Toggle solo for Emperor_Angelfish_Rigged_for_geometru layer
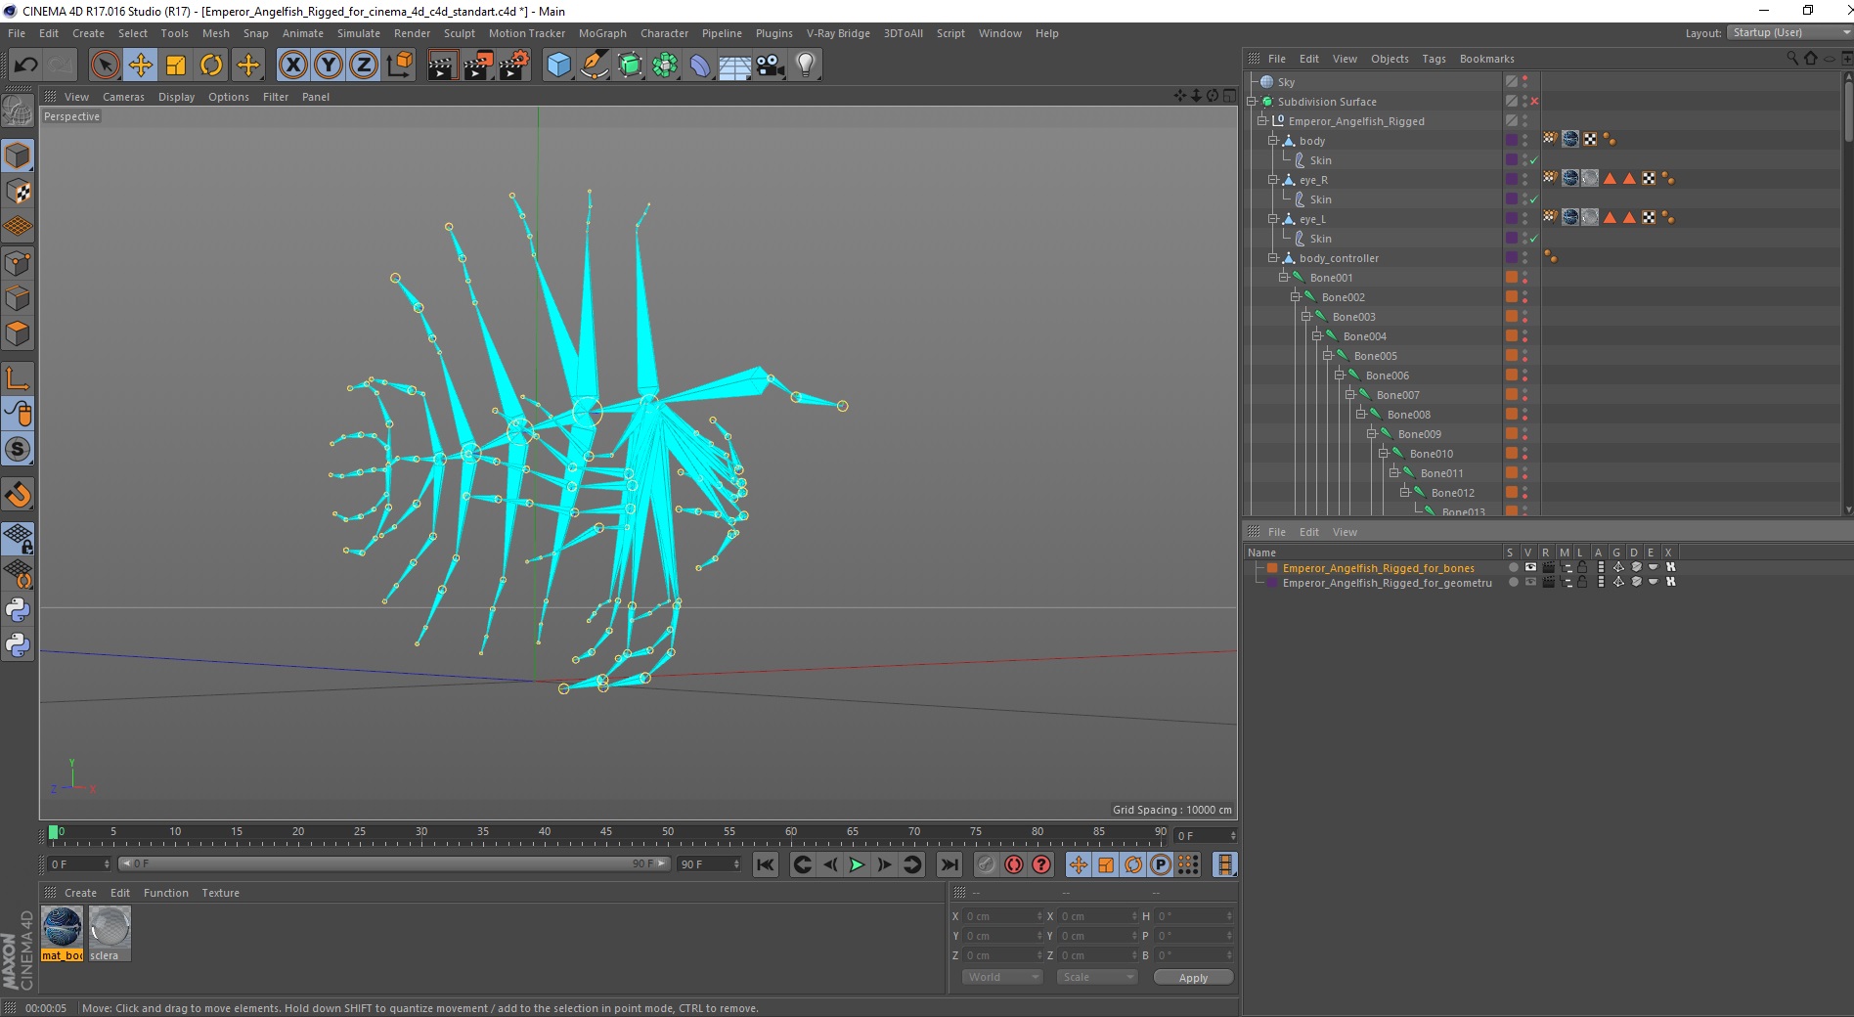 pos(1514,582)
